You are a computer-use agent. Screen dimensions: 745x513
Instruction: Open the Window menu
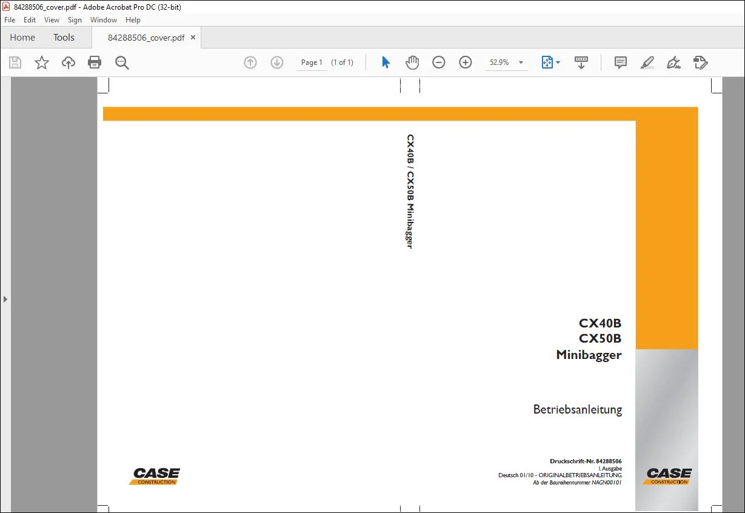pos(104,20)
